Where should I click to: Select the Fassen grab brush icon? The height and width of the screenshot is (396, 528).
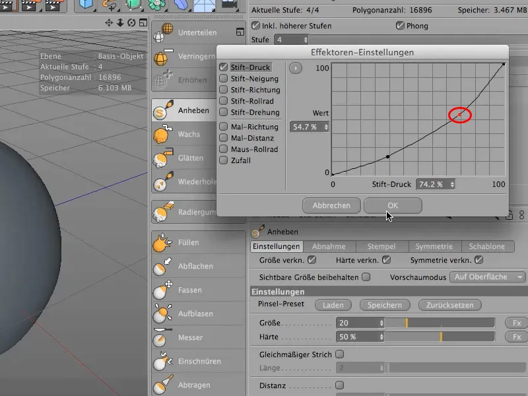[x=163, y=290]
